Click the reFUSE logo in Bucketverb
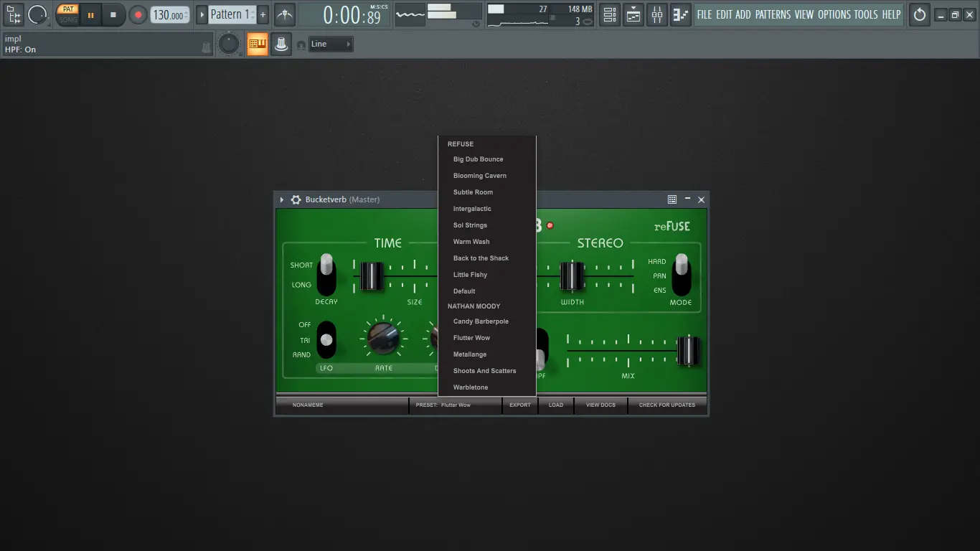 pyautogui.click(x=672, y=226)
